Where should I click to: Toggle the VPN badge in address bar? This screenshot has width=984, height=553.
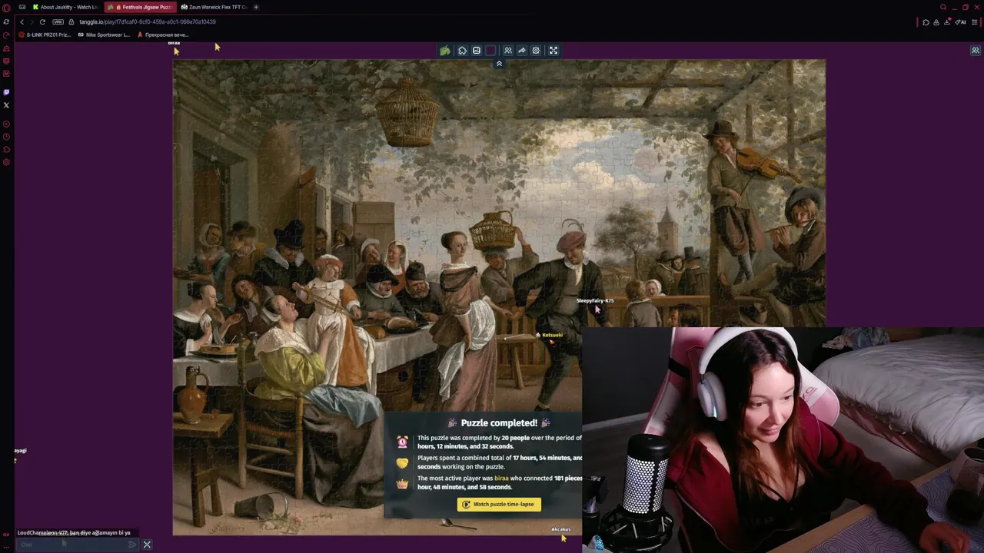tap(58, 22)
